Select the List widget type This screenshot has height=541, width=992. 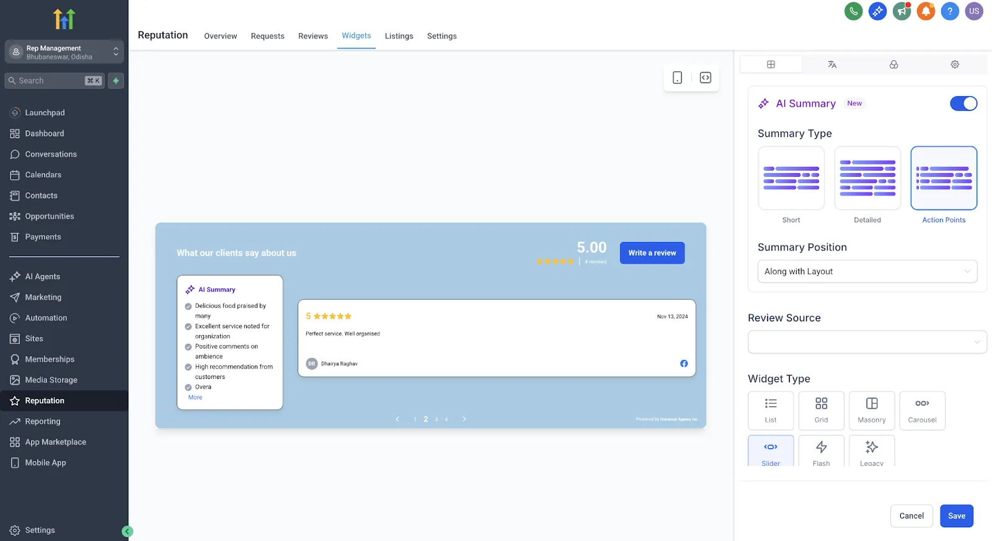(771, 411)
